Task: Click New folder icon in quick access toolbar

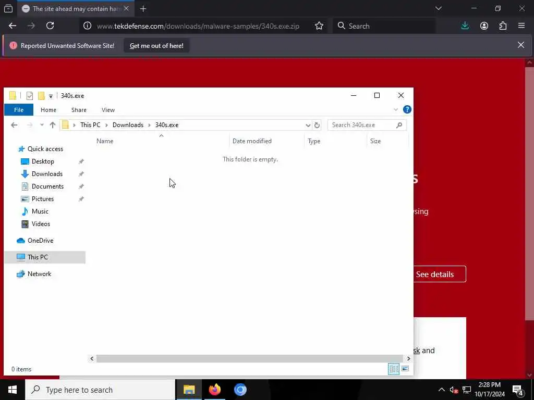Action: point(41,96)
